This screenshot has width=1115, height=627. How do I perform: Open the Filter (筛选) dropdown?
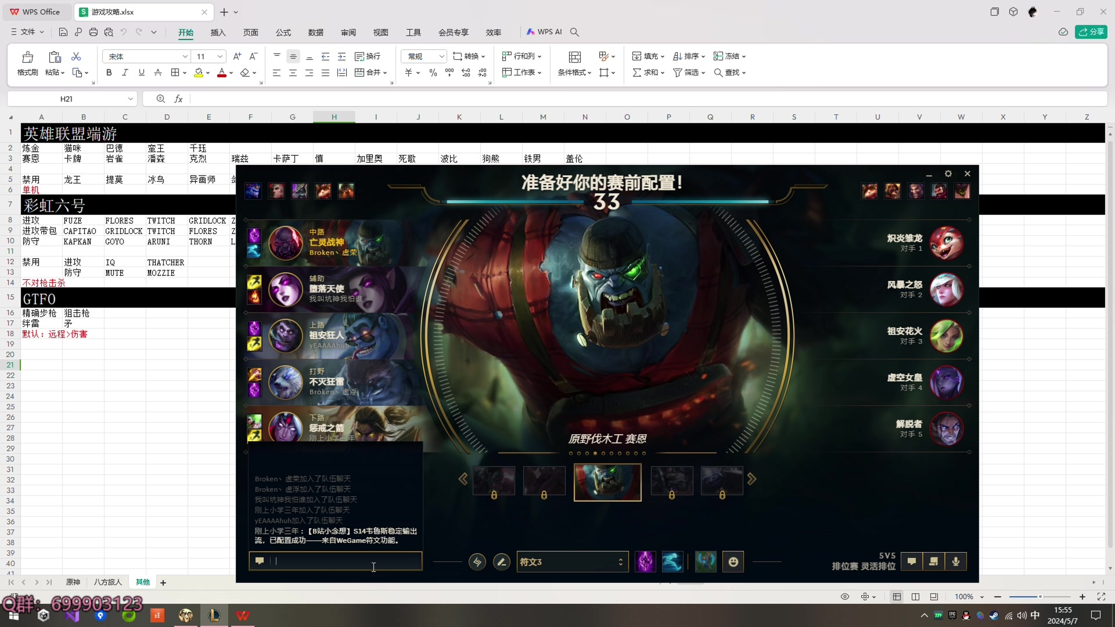coord(689,73)
